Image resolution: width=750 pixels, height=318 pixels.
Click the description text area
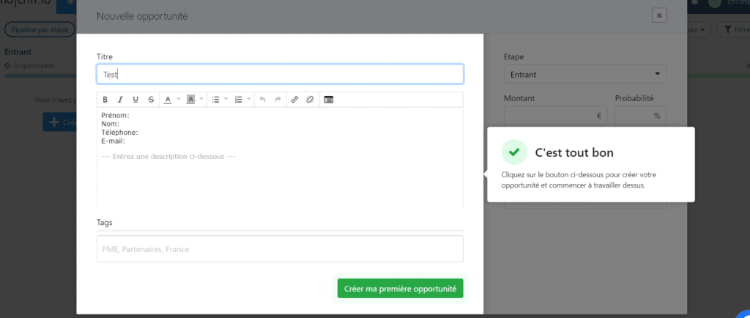280,158
